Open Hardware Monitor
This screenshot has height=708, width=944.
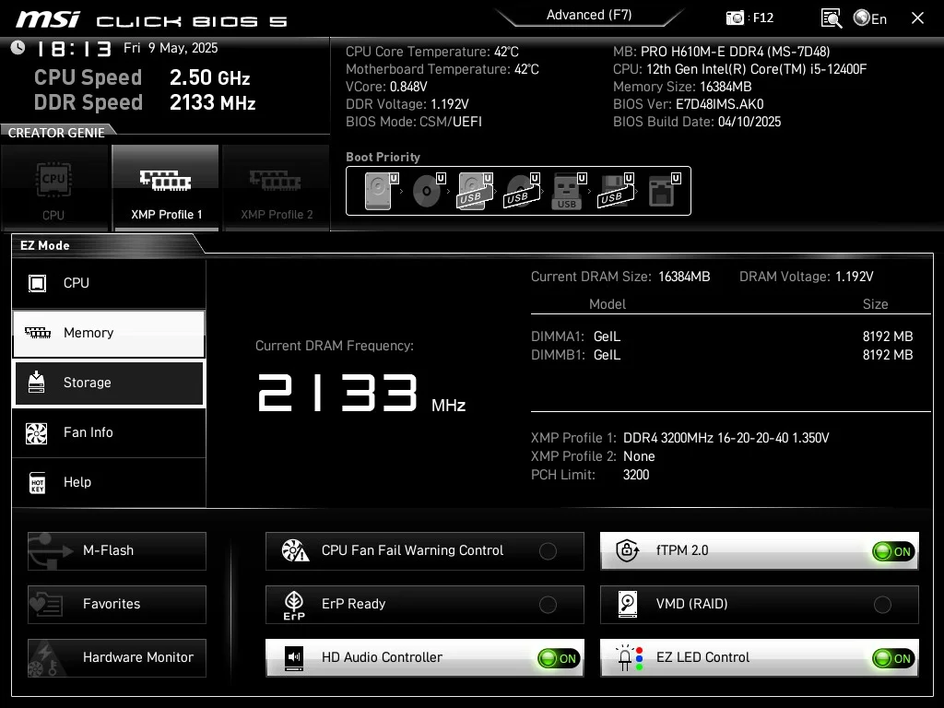[x=117, y=658]
